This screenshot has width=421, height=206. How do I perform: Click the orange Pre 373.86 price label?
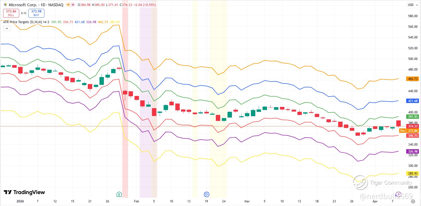(409, 131)
